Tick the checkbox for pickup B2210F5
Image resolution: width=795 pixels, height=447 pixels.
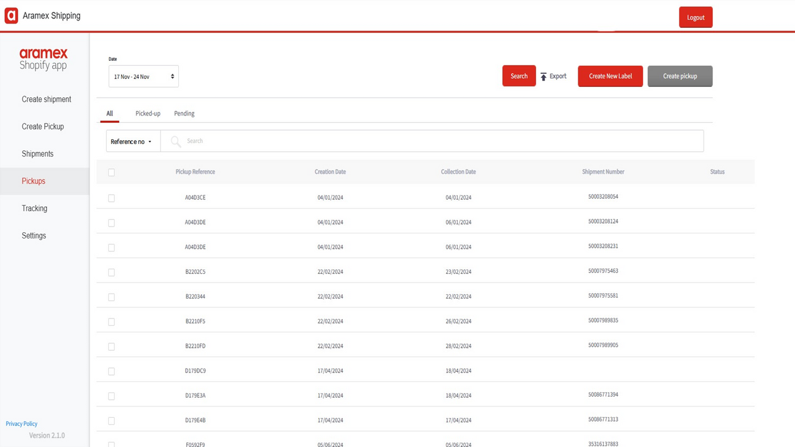[112, 322]
